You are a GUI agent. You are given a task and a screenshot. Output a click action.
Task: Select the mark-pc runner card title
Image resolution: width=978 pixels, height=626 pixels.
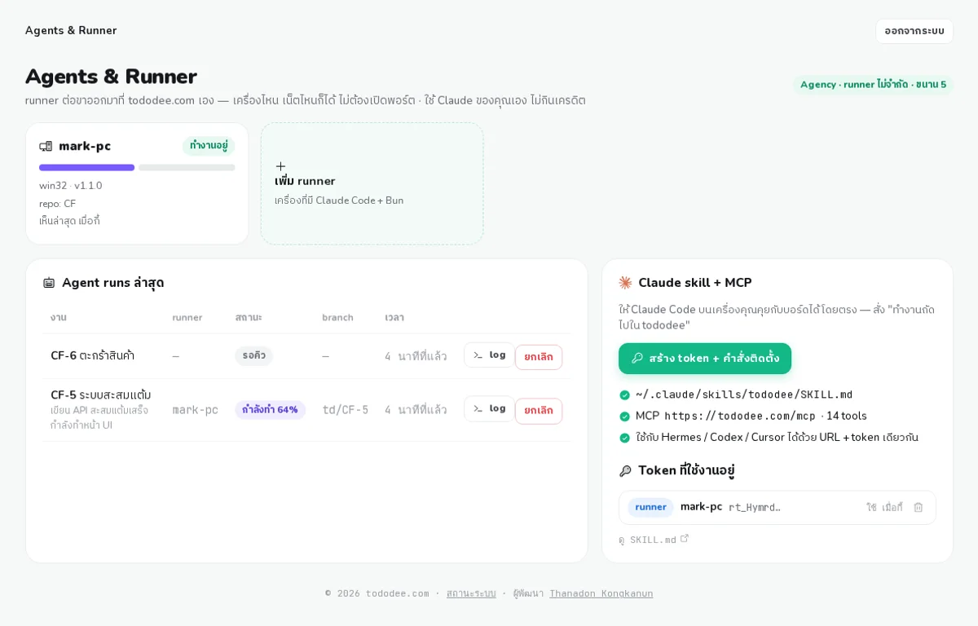(85, 147)
